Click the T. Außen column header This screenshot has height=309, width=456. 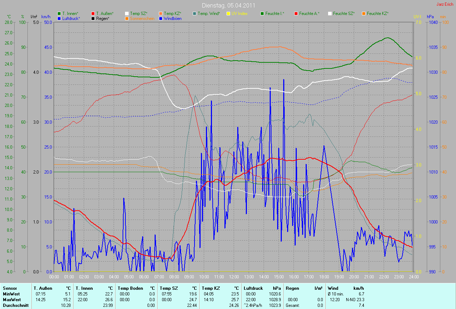(43, 288)
